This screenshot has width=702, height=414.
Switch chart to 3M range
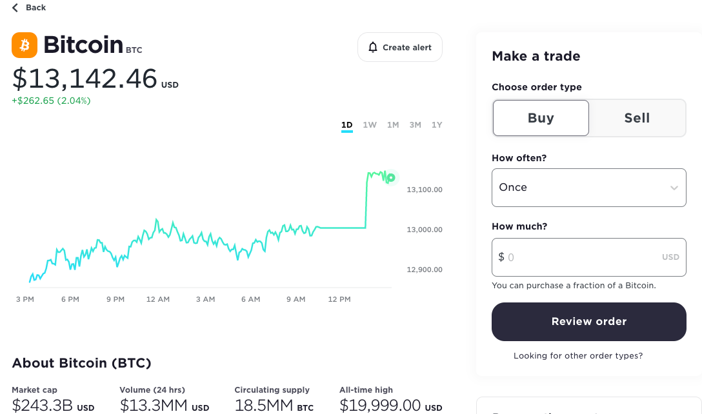pyautogui.click(x=416, y=125)
